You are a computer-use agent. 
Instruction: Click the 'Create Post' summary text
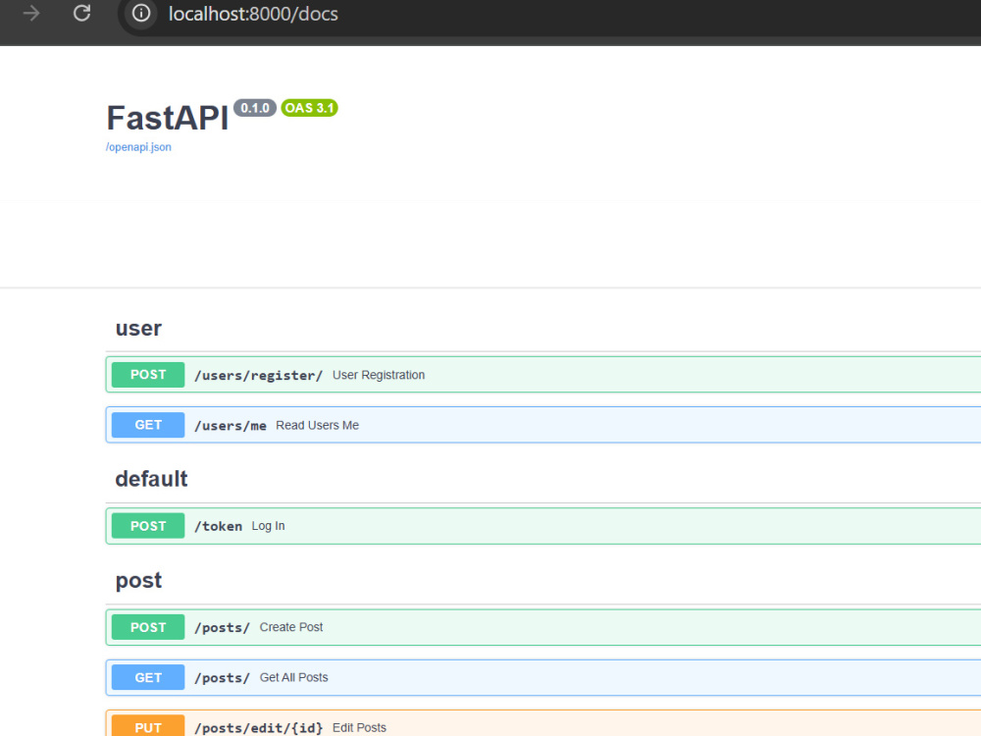point(291,627)
